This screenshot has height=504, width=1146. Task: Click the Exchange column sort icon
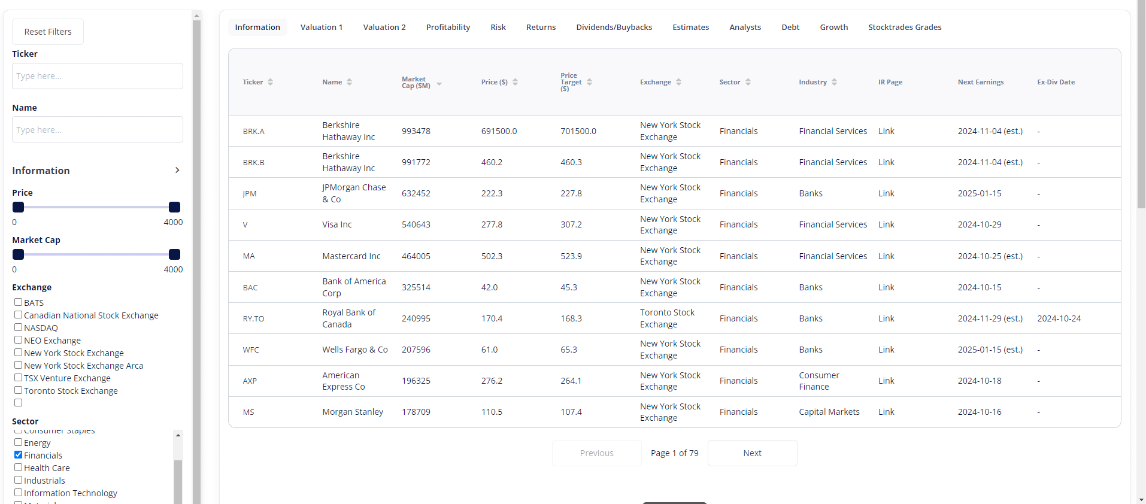coord(678,82)
